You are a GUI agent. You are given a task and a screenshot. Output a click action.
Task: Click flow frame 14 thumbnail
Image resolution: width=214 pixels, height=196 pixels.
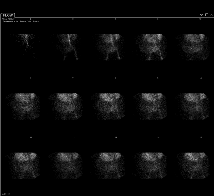point(151,166)
